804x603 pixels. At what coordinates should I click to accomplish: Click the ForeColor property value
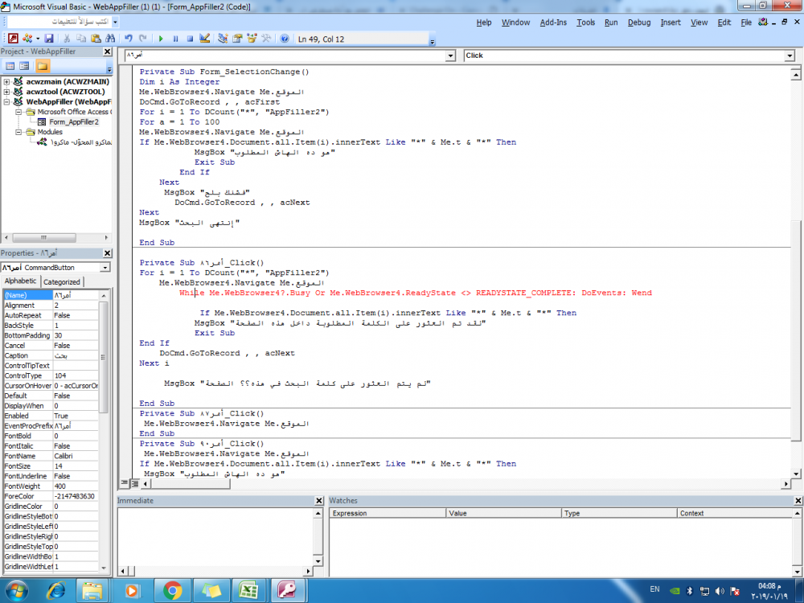click(76, 496)
